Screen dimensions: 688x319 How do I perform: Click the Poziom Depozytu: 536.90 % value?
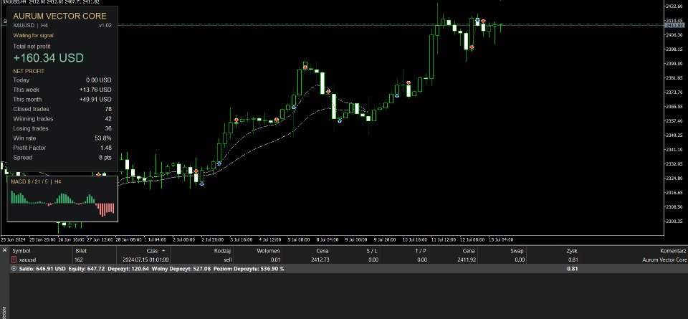249,269
